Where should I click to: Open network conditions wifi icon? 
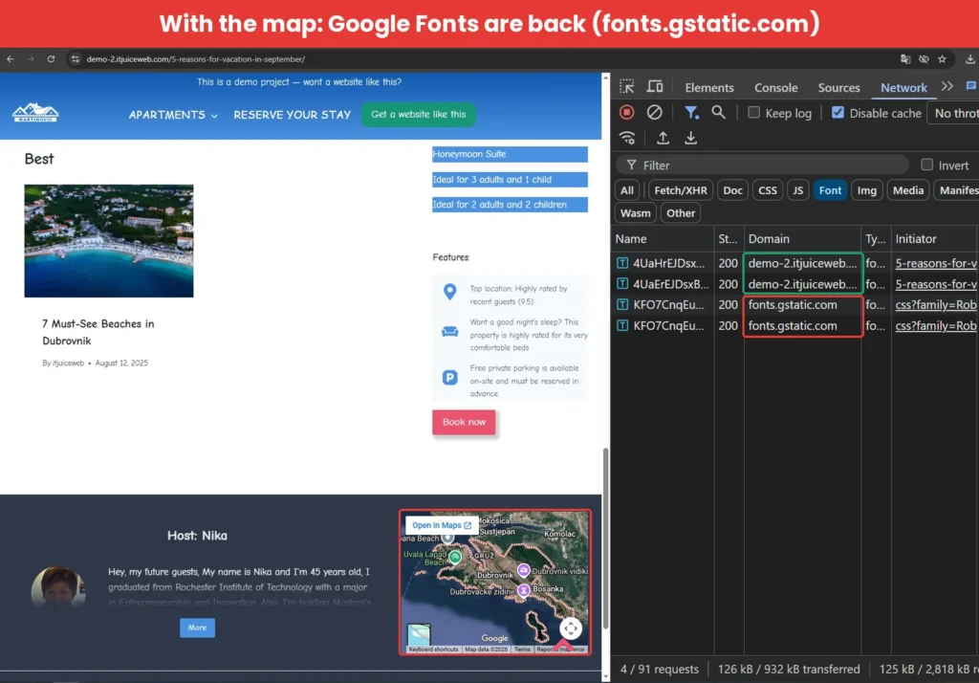click(x=627, y=138)
